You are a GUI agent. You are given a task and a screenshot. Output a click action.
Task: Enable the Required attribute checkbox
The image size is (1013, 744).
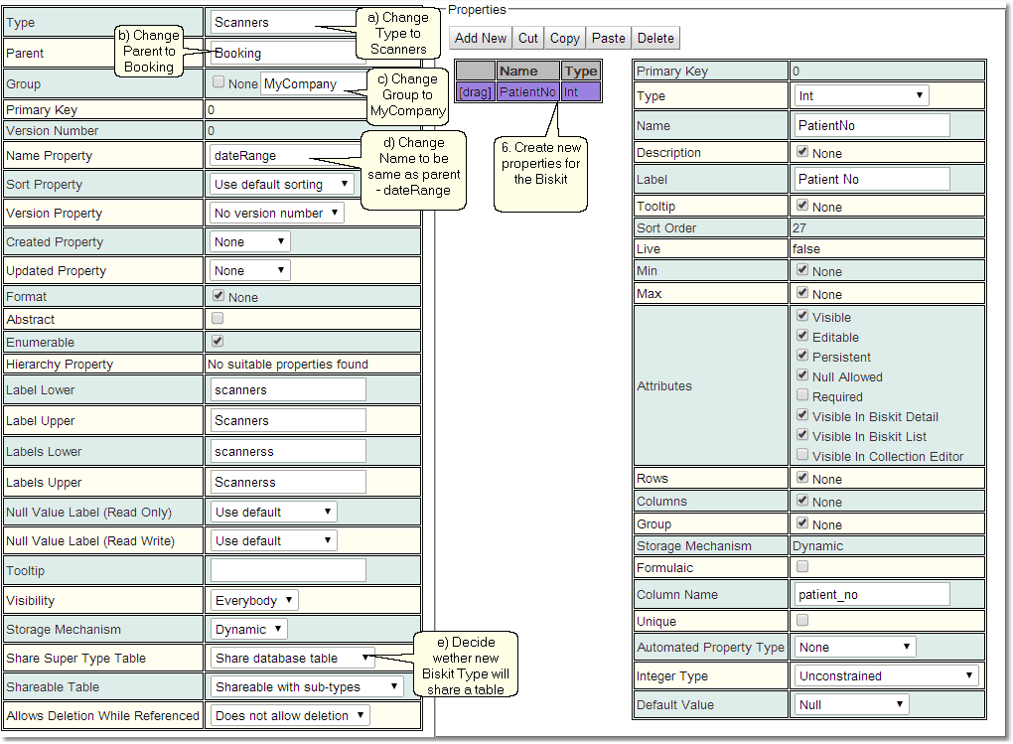802,396
